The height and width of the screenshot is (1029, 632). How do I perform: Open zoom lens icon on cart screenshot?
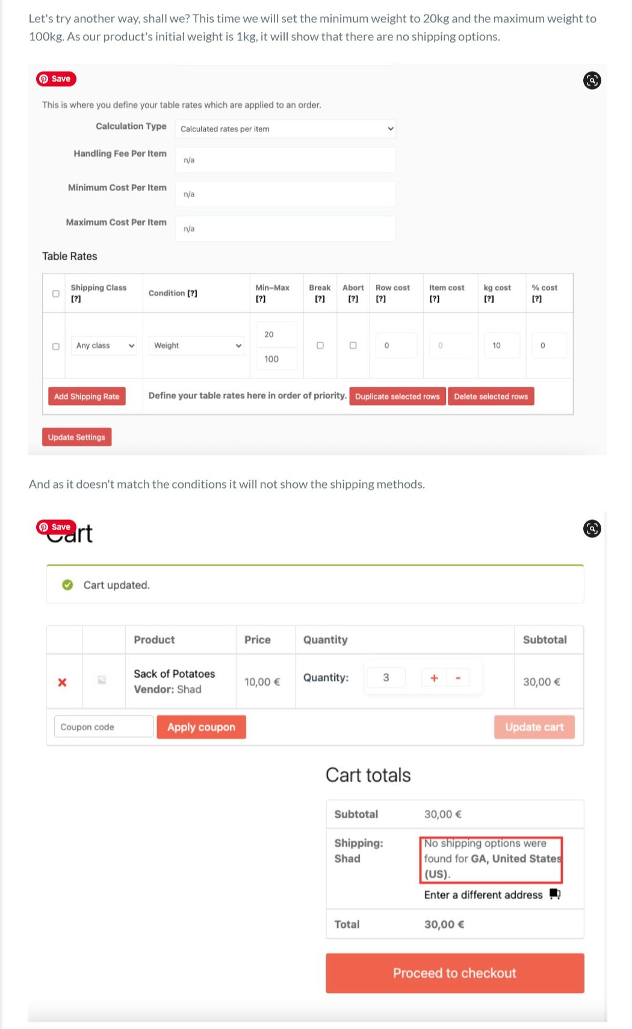coord(592,528)
